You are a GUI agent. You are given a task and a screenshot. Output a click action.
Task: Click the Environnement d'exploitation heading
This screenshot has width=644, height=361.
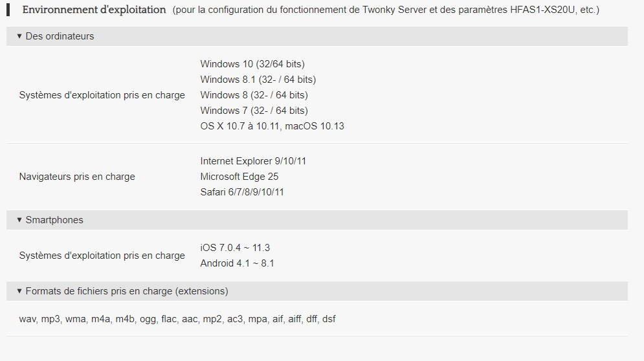(94, 10)
